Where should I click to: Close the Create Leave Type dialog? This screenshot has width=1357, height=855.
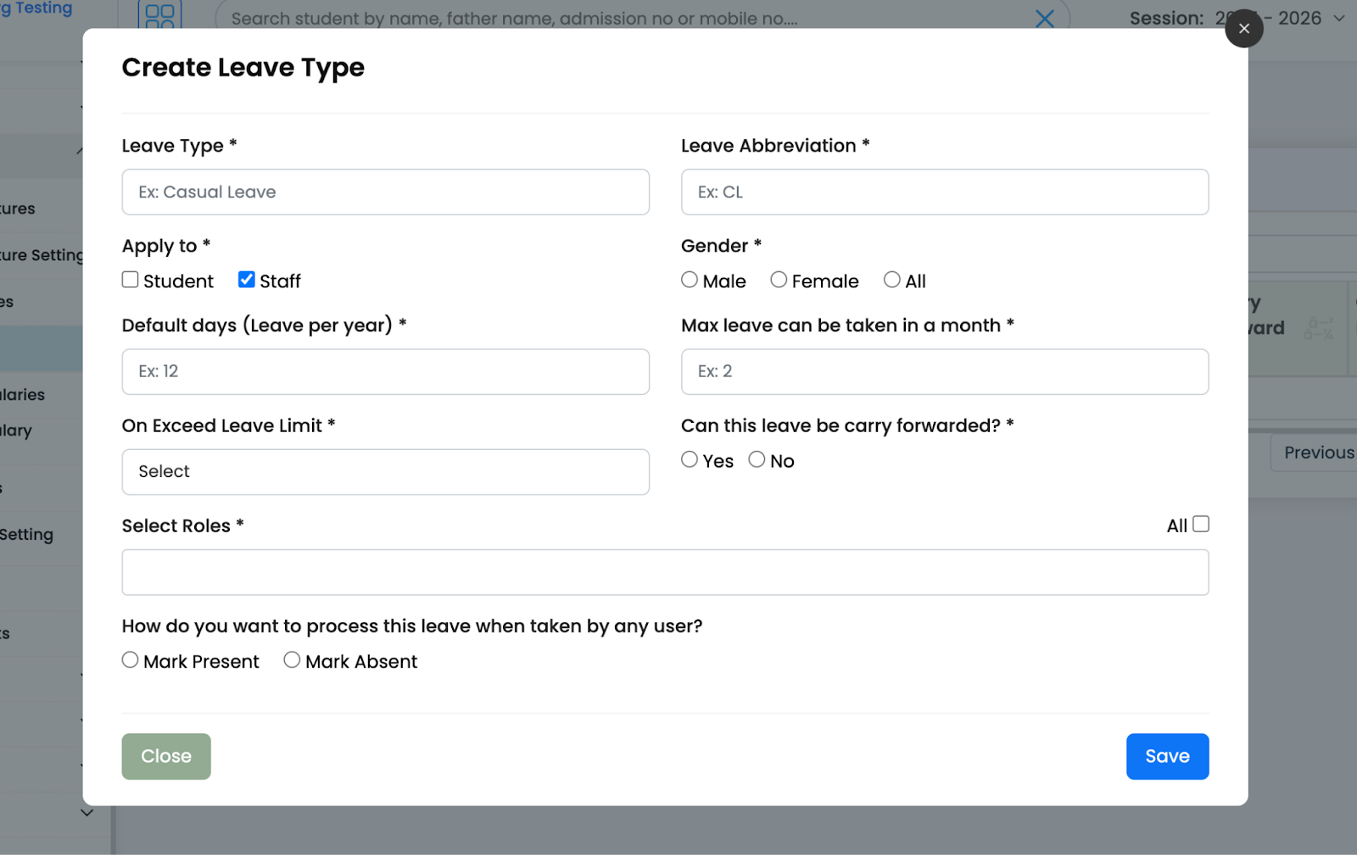(1243, 28)
